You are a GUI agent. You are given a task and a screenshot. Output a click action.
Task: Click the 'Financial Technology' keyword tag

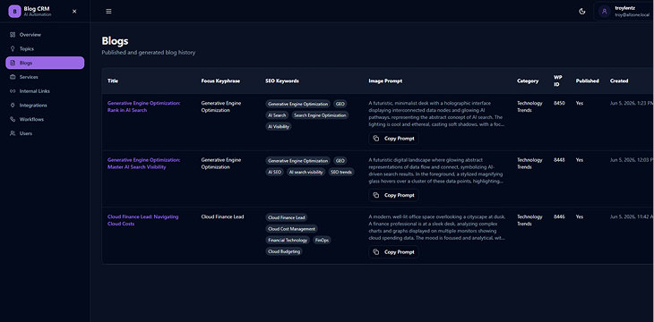click(288, 240)
